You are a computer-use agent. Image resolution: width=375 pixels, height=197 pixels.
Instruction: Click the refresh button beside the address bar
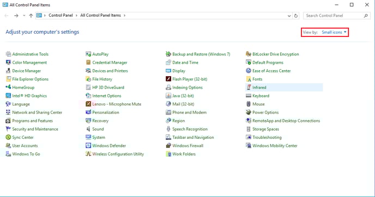coord(296,16)
